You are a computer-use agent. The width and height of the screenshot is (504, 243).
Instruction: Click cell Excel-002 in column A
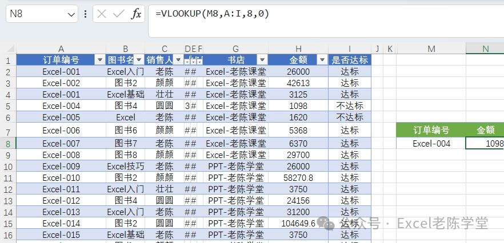tap(61, 83)
